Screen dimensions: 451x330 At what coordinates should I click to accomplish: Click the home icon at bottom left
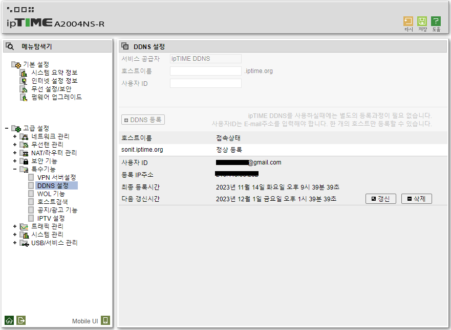coord(9,320)
